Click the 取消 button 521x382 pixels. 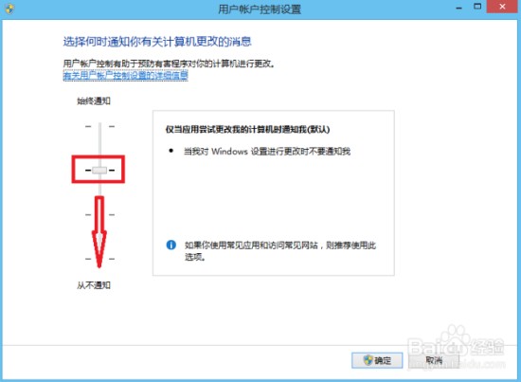(x=434, y=360)
